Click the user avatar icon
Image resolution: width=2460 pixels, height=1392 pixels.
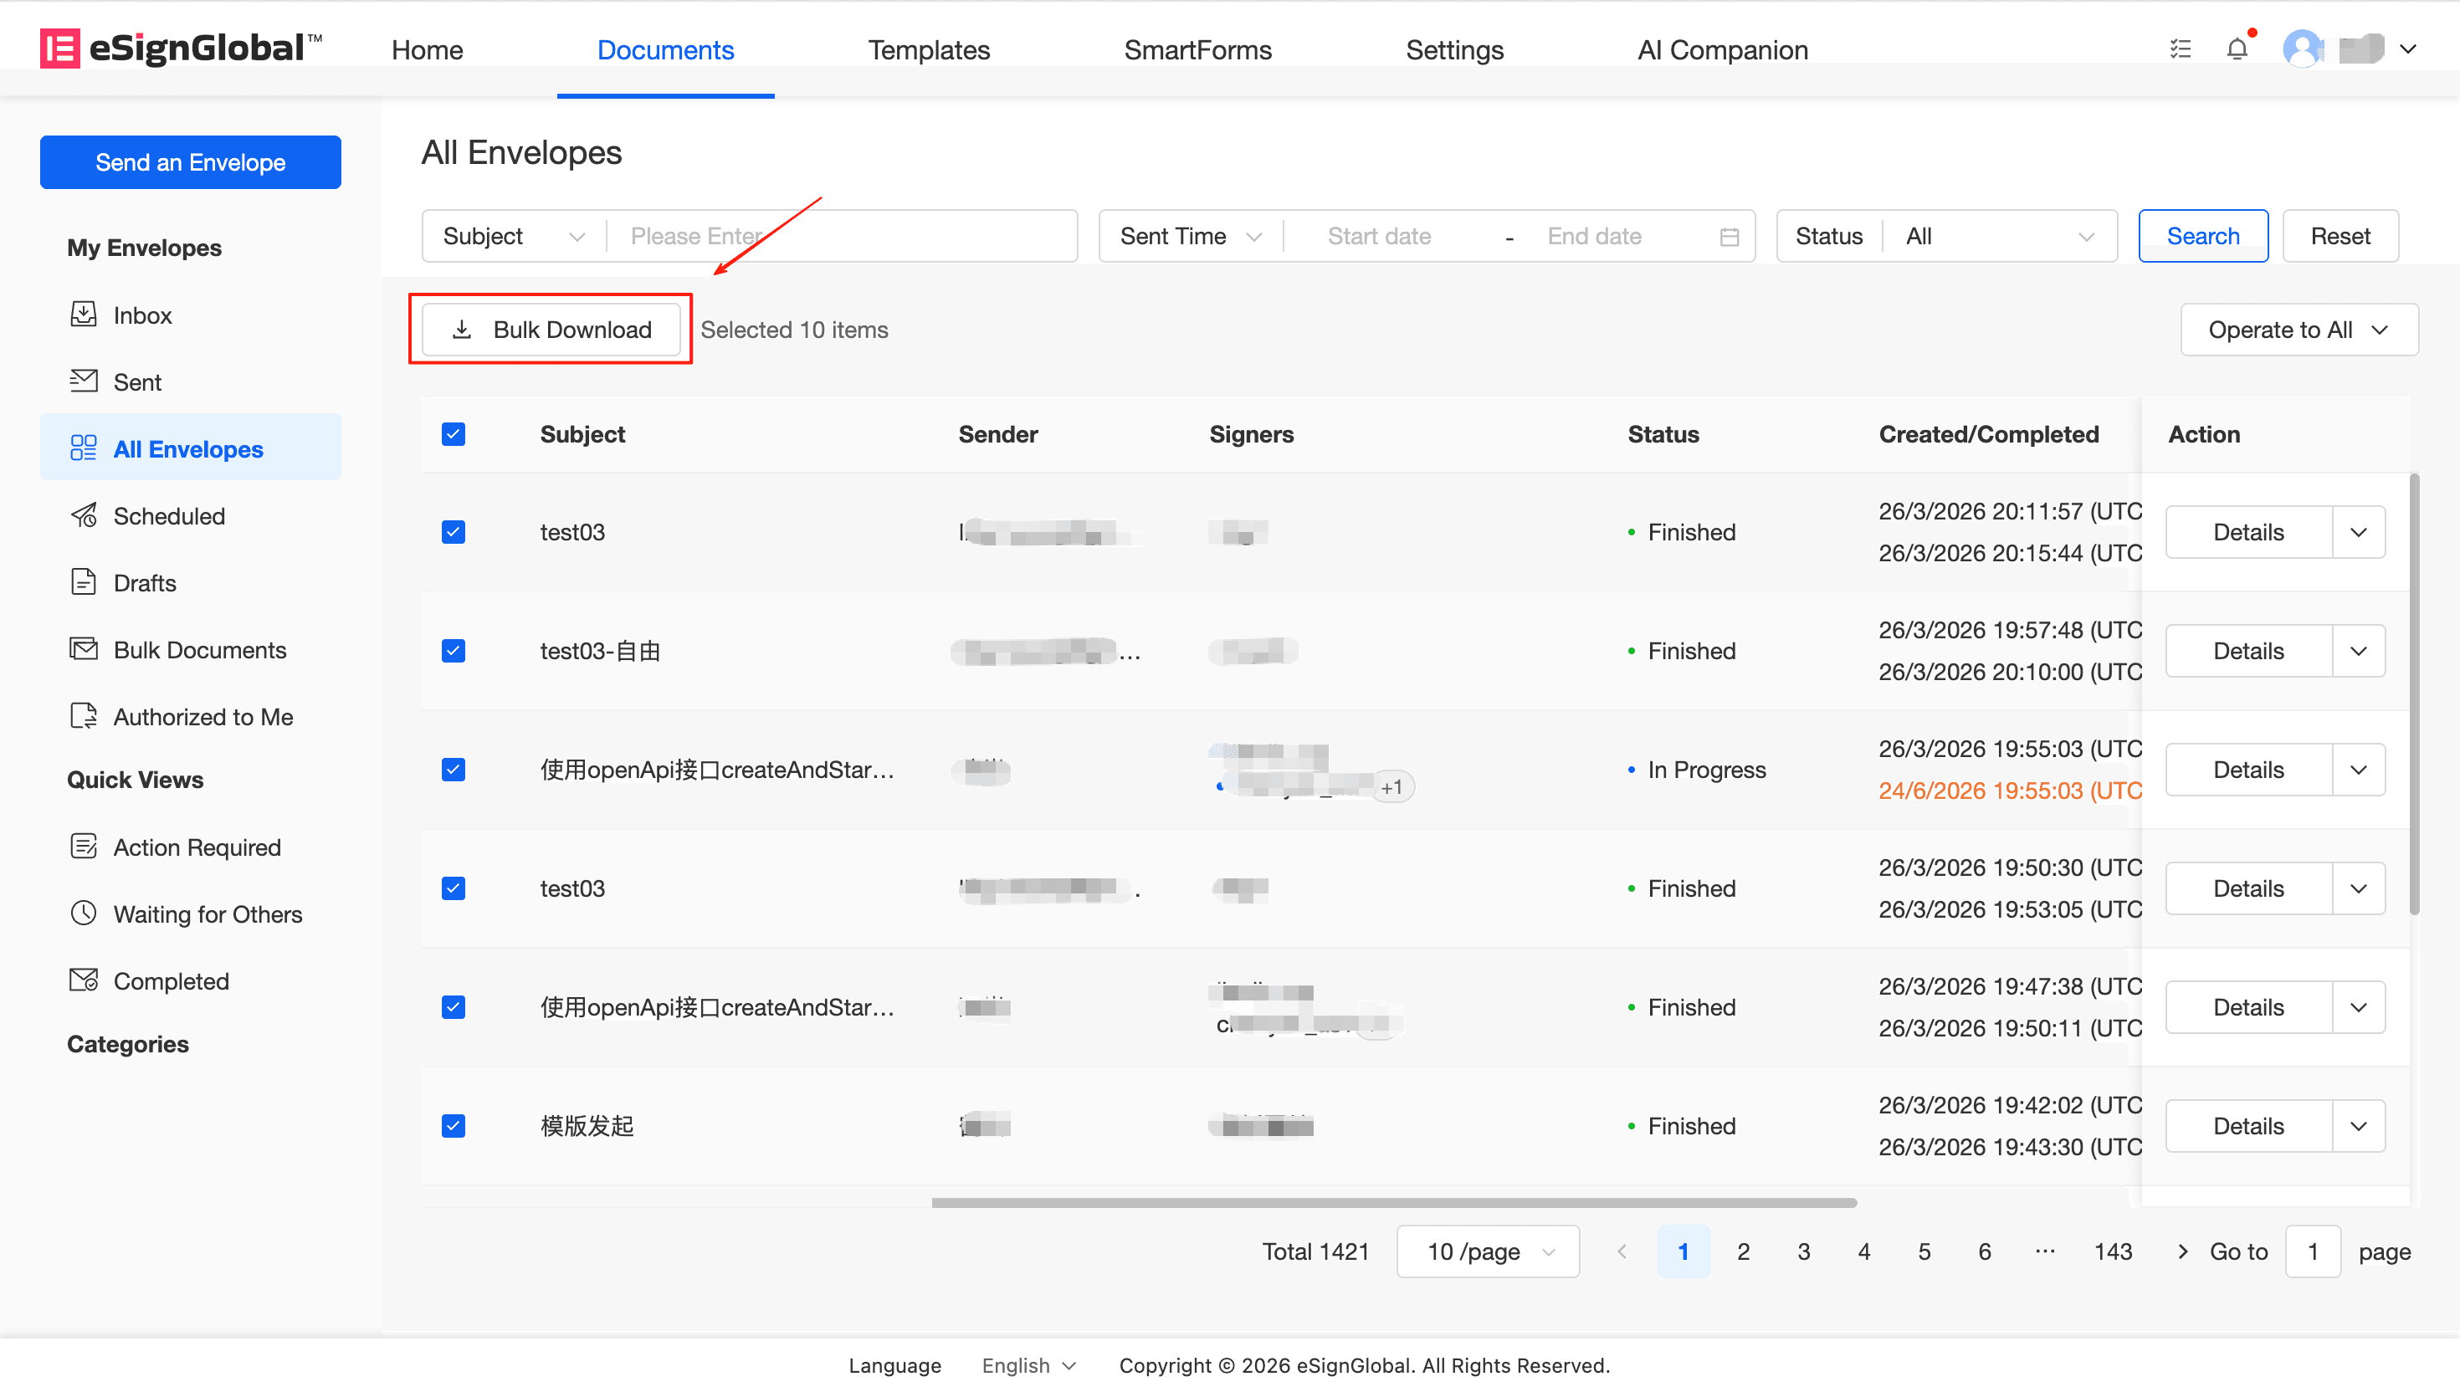(x=2302, y=49)
